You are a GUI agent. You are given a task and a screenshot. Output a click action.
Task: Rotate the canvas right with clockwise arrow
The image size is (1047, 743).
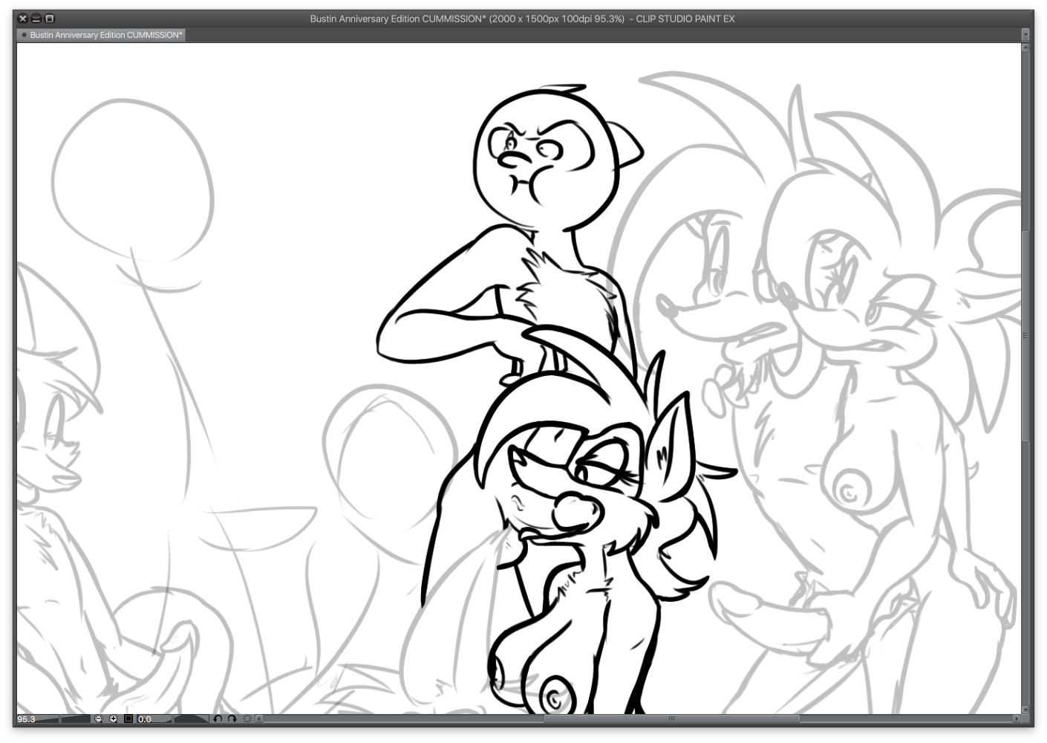coord(232,719)
